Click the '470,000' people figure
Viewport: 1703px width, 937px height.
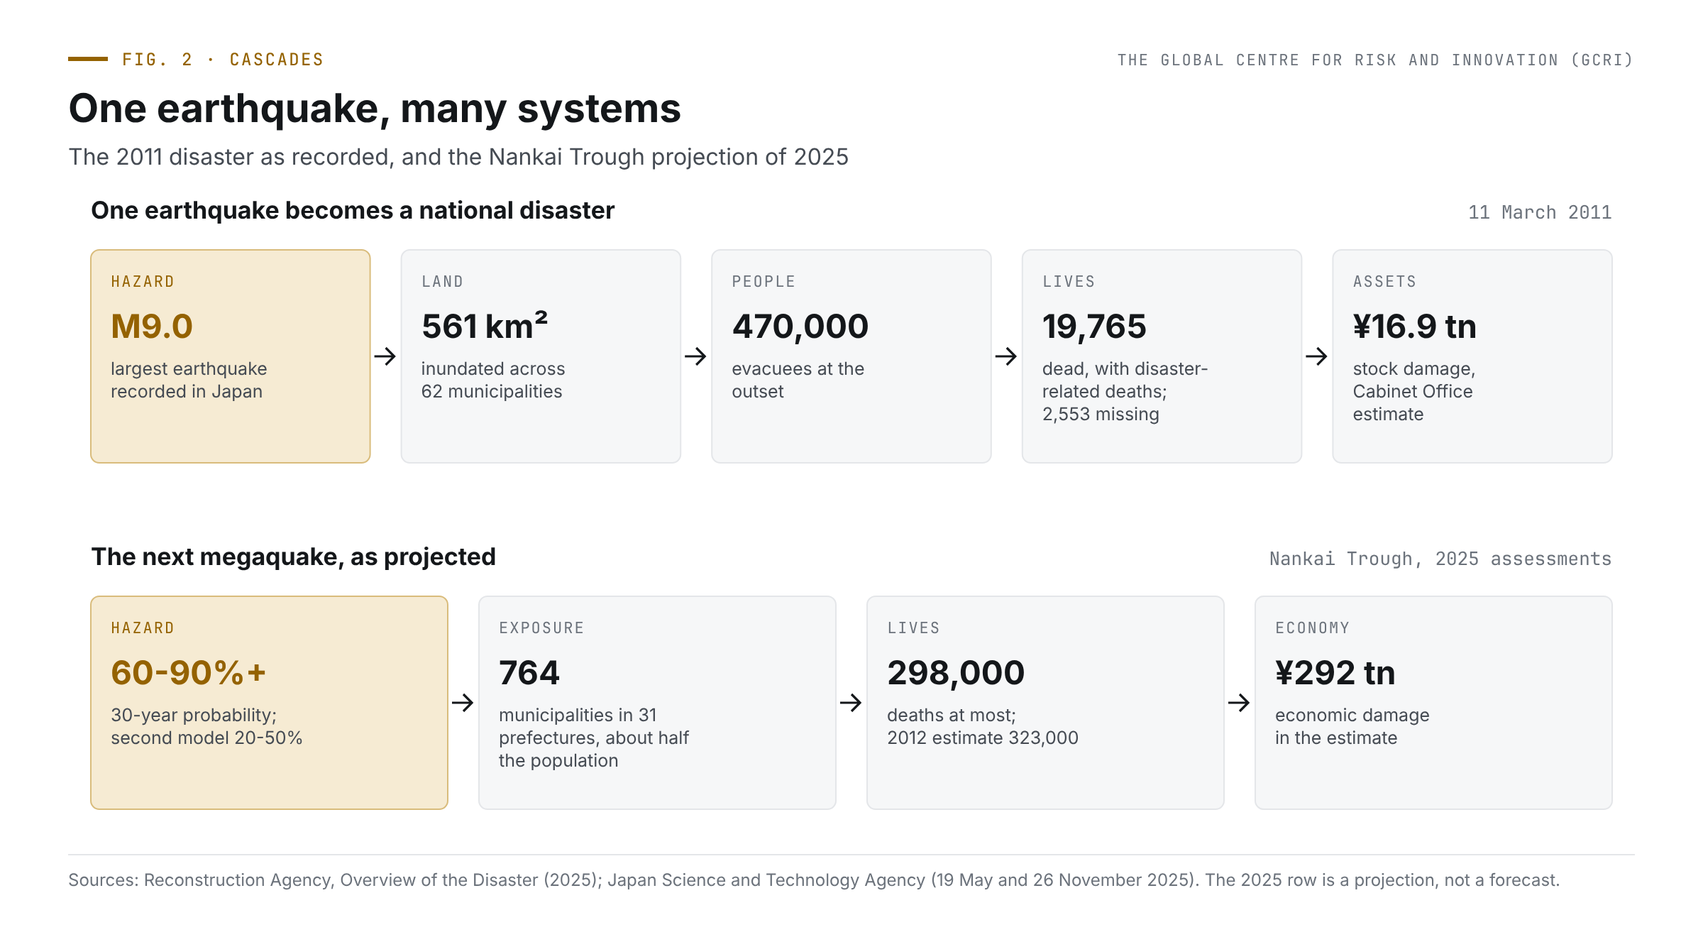pos(800,327)
